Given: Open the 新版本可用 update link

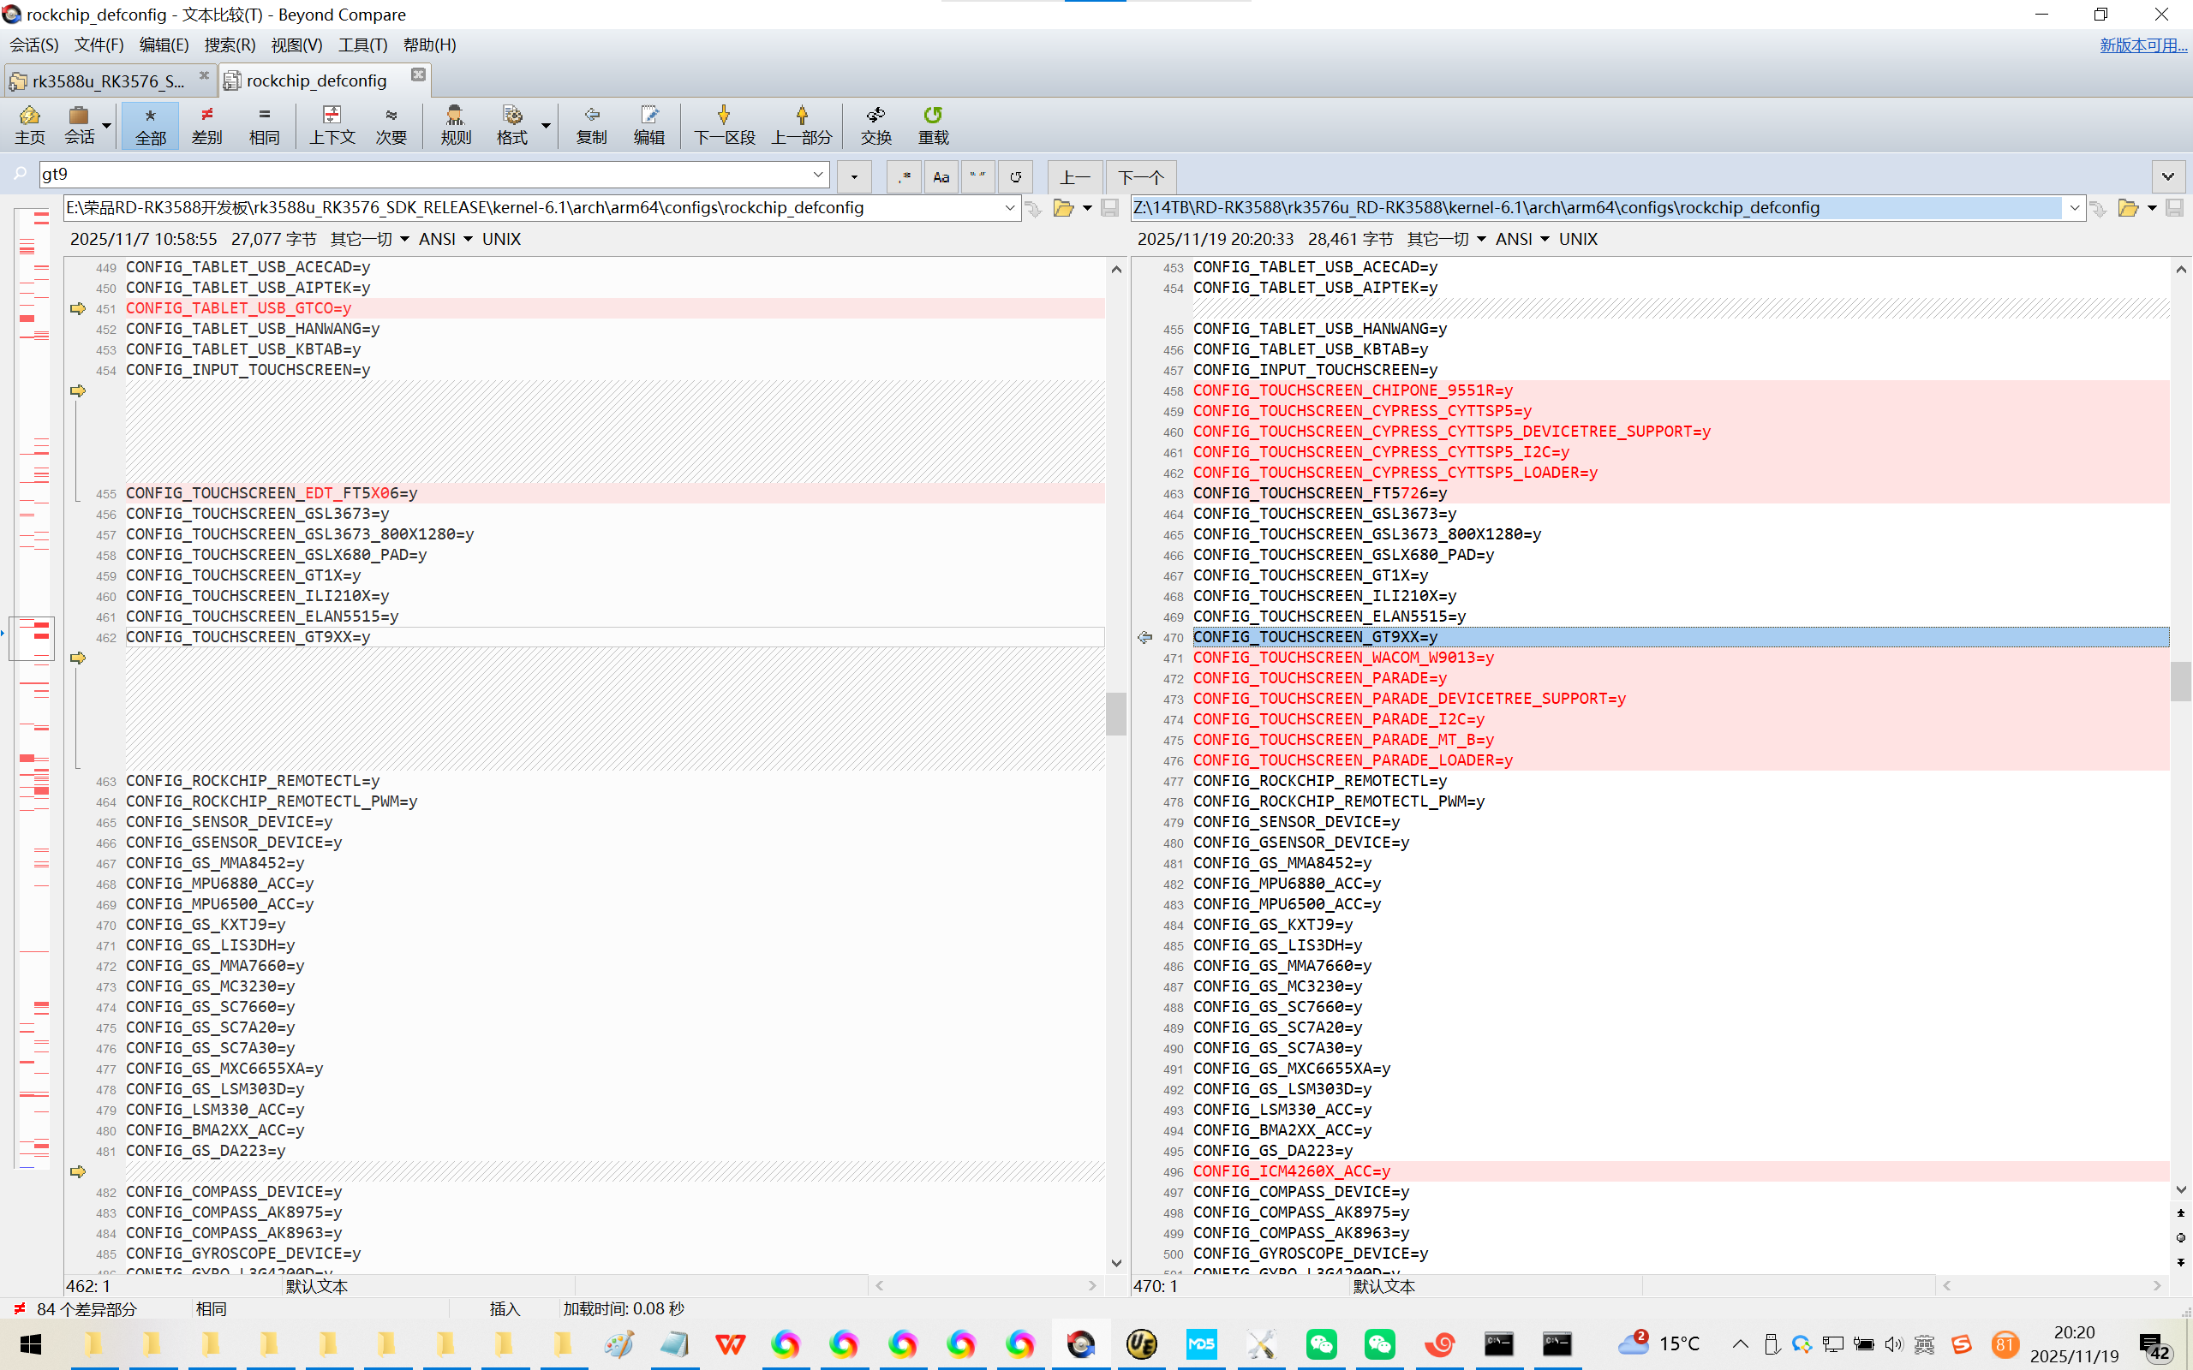Looking at the screenshot, I should [x=2142, y=45].
